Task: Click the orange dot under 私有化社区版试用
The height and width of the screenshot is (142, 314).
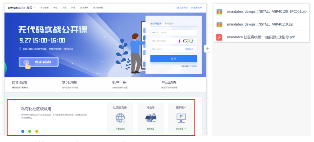Action: [x=37, y=131]
